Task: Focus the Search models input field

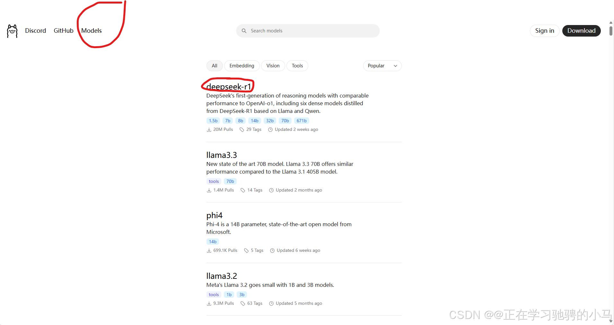Action: 308,31
